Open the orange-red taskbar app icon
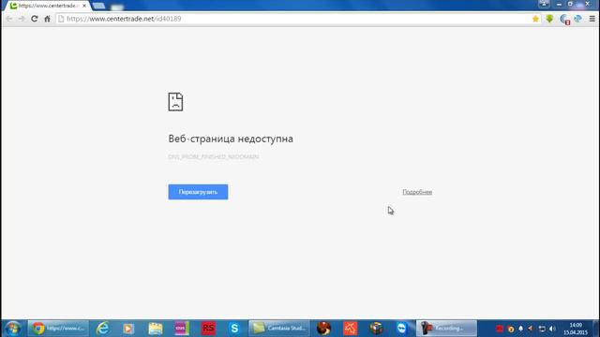Image resolution: width=600 pixels, height=337 pixels. [x=350, y=329]
